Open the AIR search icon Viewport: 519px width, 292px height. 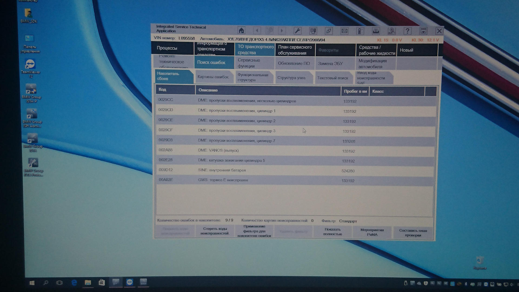(391, 31)
